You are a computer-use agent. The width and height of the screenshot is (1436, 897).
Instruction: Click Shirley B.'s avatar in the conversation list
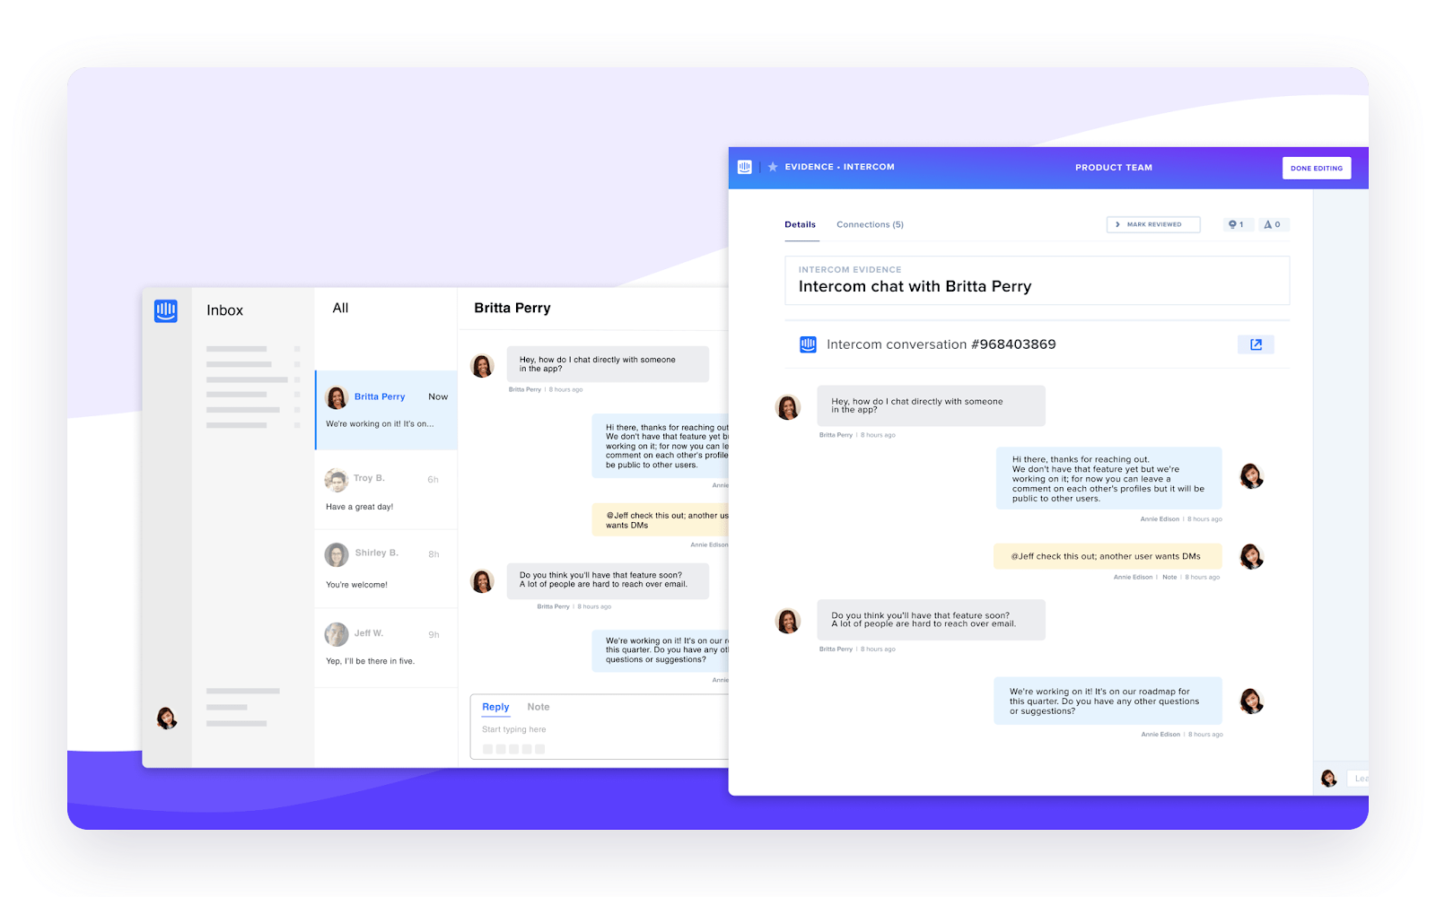pos(337,554)
